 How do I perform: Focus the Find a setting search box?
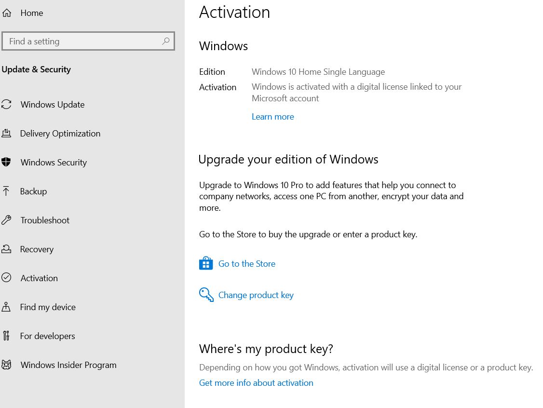(88, 41)
